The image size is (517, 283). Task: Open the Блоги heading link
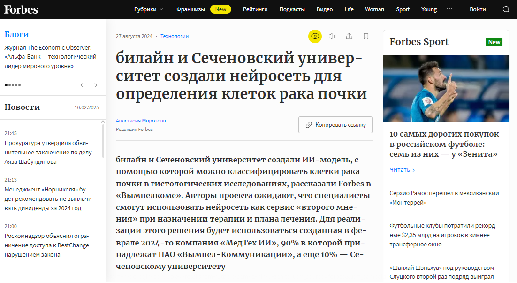click(16, 34)
